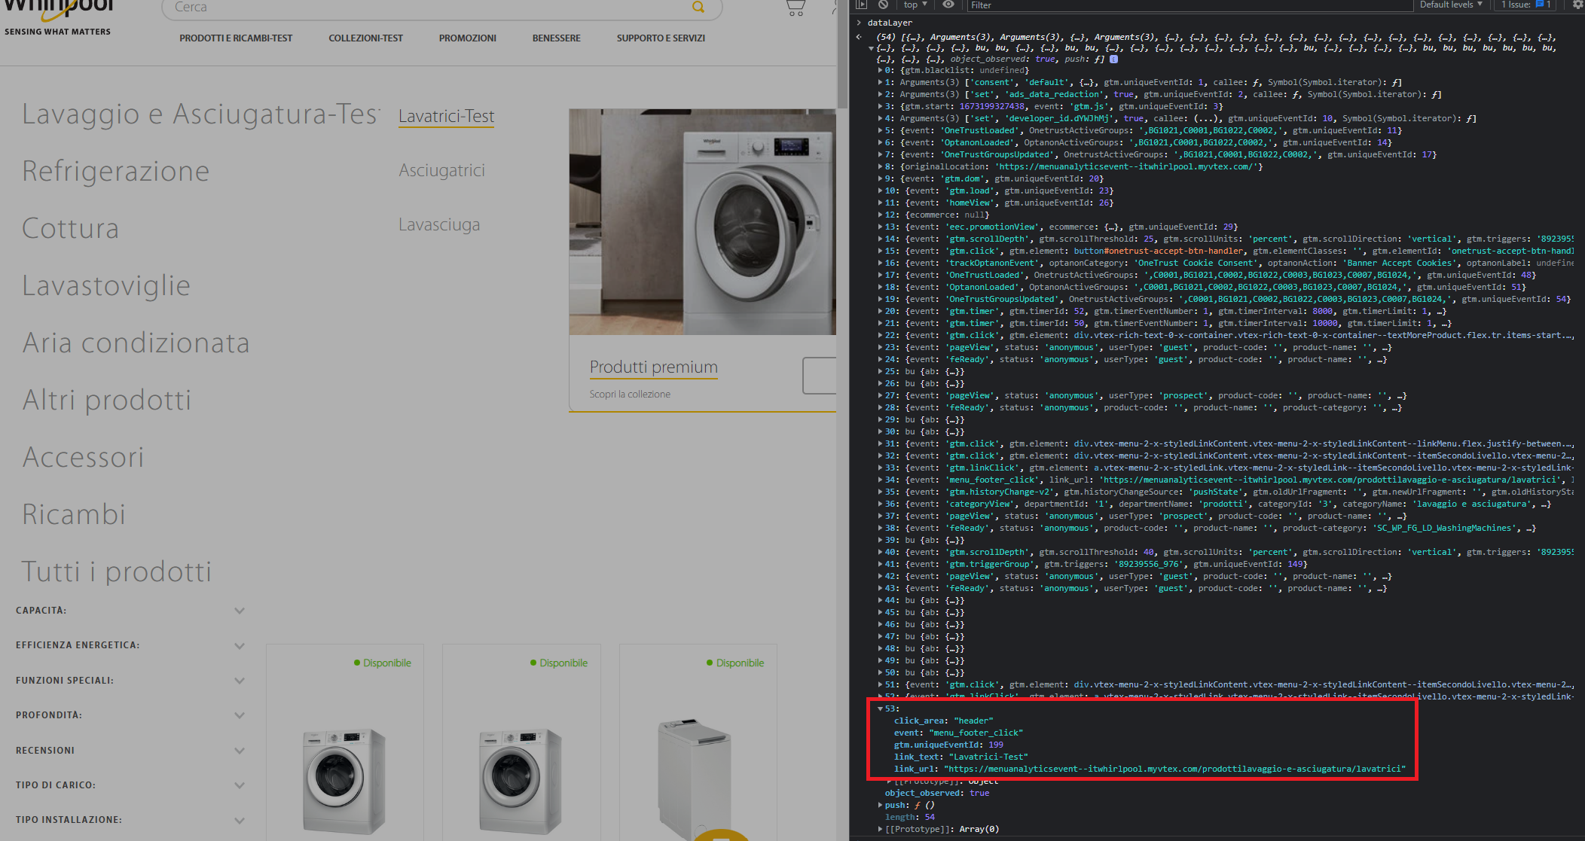Click the link_text "Lavatrici-Test" value
Screen dimensions: 1585x841
pyautogui.click(x=988, y=757)
